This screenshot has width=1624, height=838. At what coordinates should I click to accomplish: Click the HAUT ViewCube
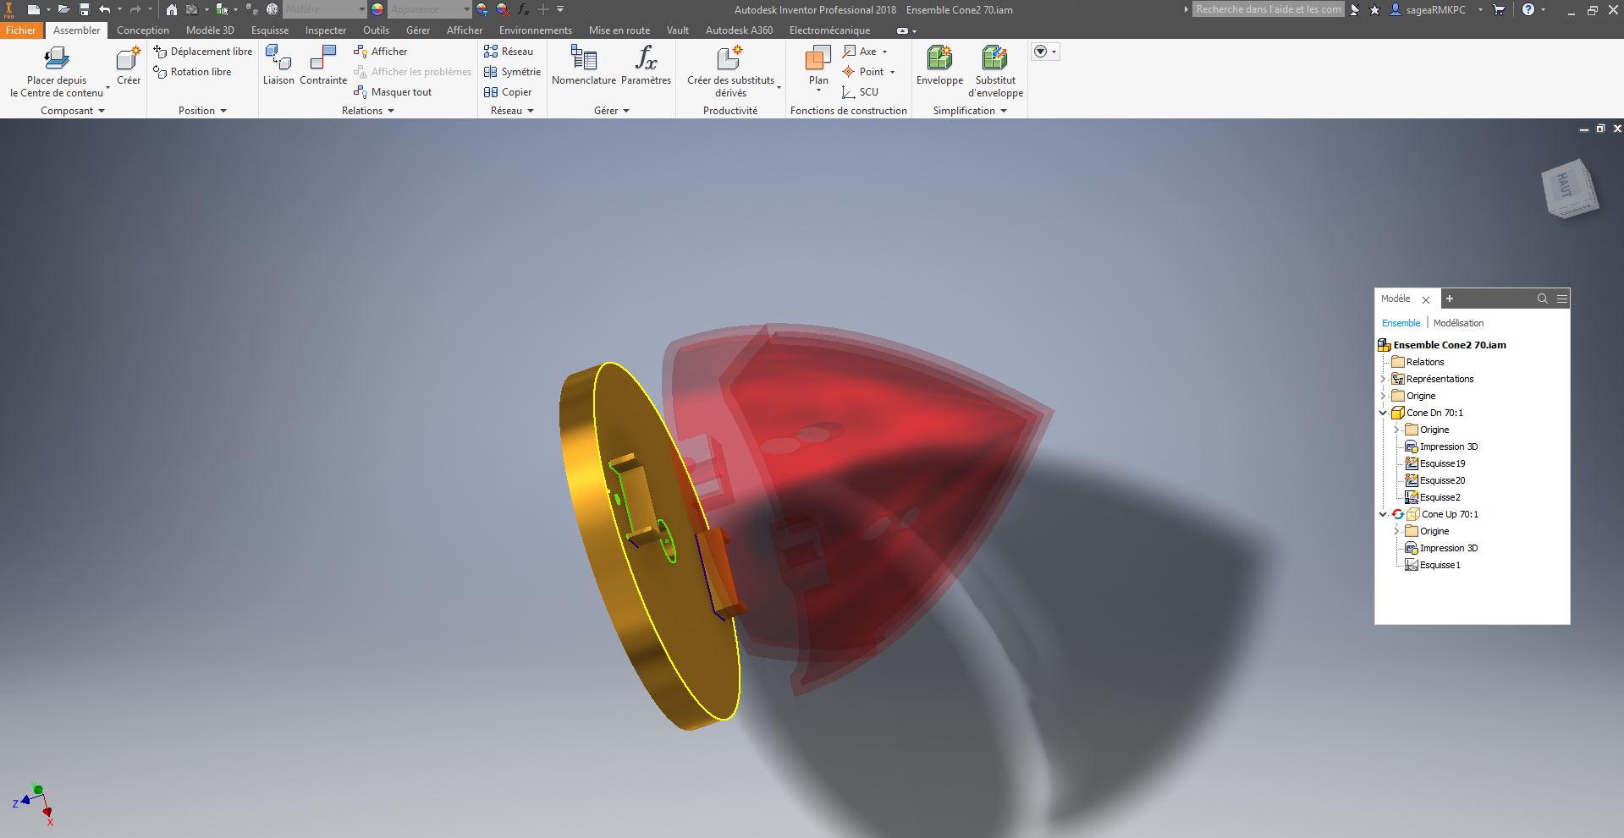[1570, 188]
